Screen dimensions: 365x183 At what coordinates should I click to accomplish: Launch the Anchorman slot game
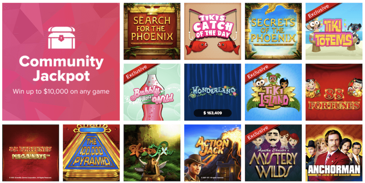[x=334, y=153]
